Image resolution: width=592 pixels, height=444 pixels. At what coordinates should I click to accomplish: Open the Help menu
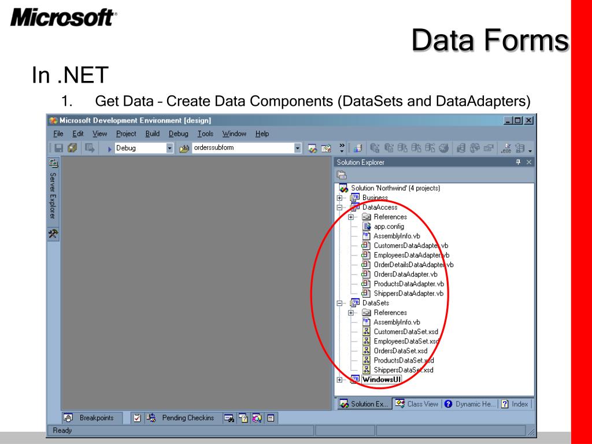262,134
